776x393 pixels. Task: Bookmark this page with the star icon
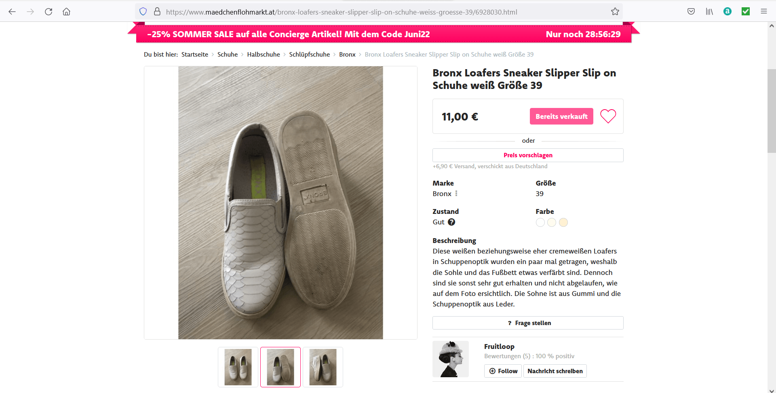615,12
